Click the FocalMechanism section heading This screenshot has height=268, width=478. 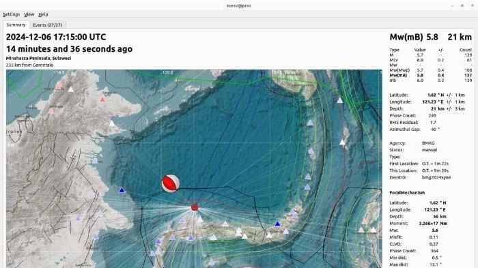(407, 192)
